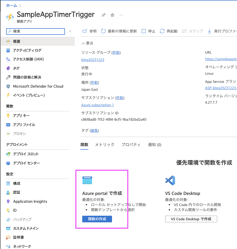This screenshot has width=237, height=249.
Task: Go to ホーム breadcrumb
Action: coord(11,6)
